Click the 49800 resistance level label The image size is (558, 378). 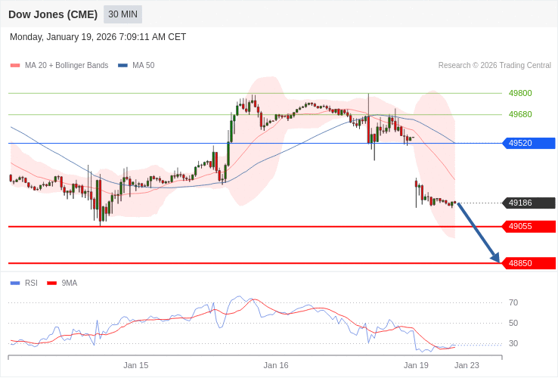(x=520, y=93)
